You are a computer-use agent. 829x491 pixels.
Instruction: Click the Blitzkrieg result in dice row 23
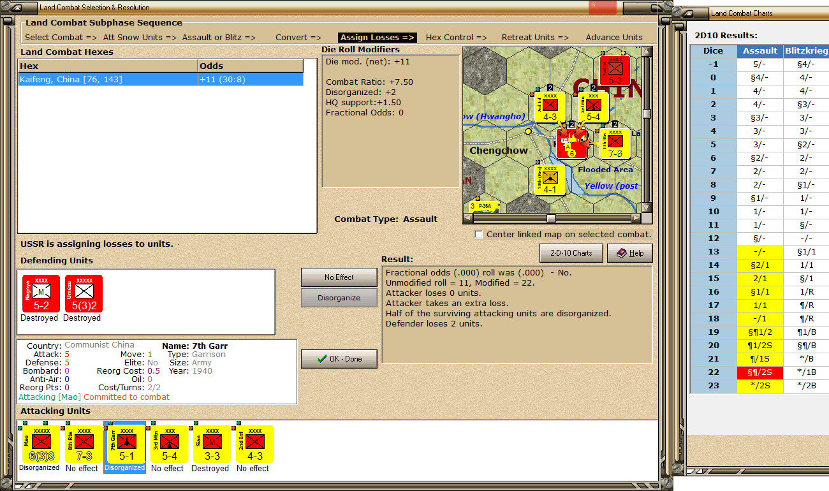806,386
